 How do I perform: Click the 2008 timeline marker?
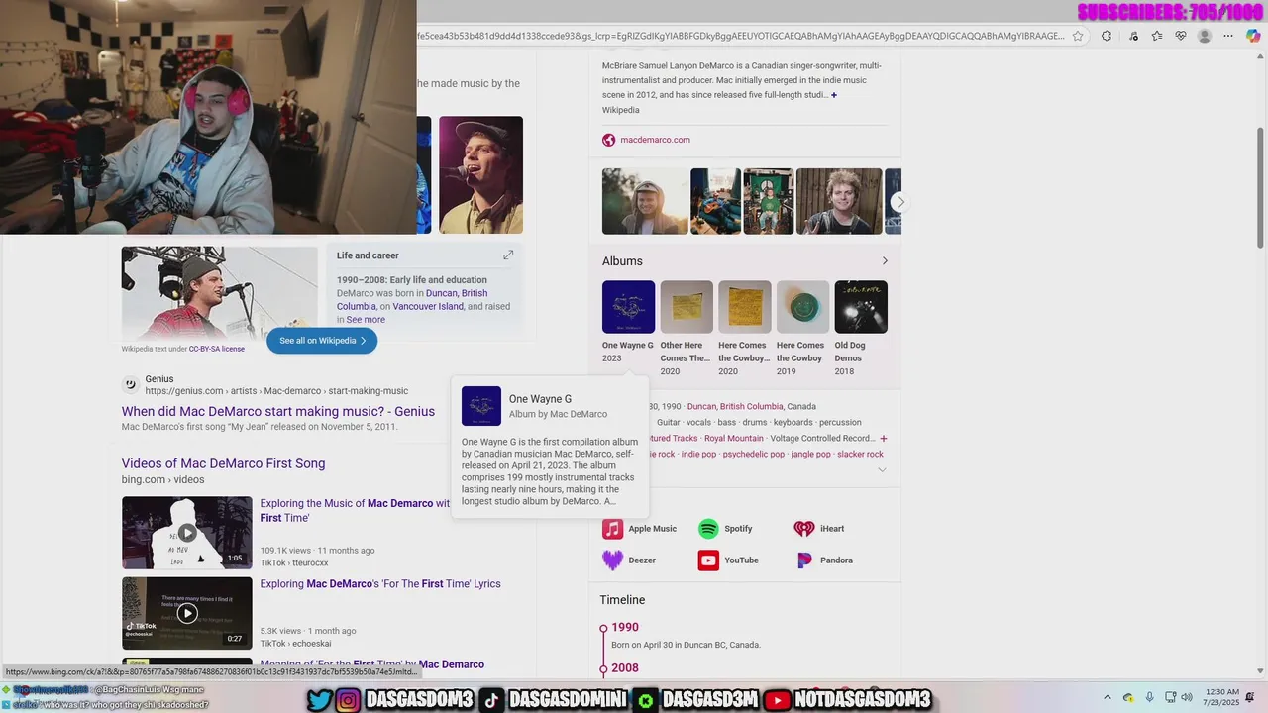click(603, 668)
